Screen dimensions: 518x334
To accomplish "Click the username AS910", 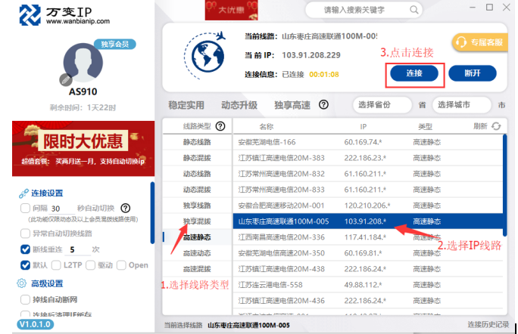I will click(x=83, y=91).
